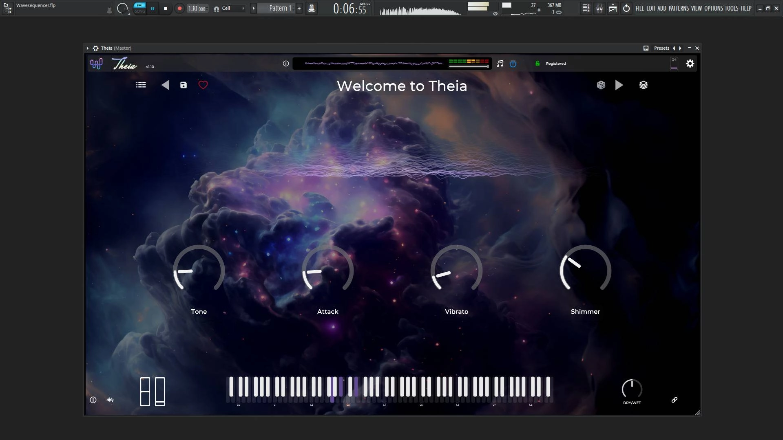The width and height of the screenshot is (783, 440).
Task: Open the VIEW menu
Action: pos(697,8)
